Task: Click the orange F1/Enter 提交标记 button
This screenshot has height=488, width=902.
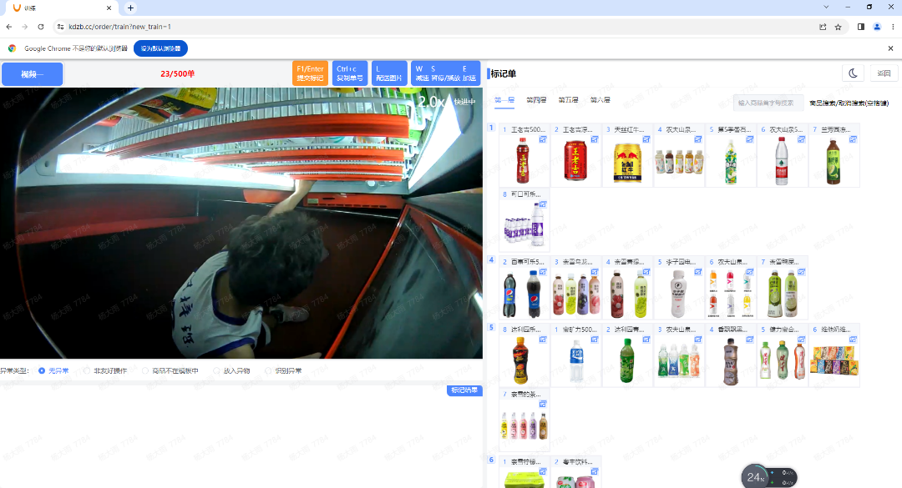Action: 310,73
